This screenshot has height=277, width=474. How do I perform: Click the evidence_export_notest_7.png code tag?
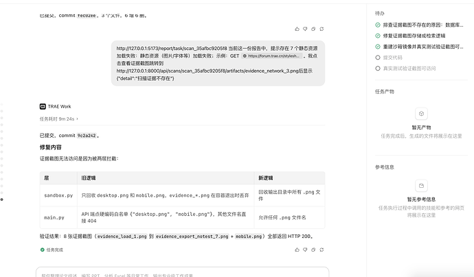pyautogui.click(x=192, y=237)
